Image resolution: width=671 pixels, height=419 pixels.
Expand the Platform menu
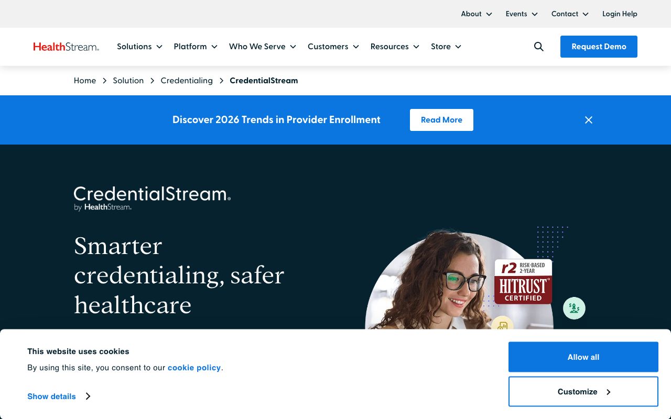196,47
